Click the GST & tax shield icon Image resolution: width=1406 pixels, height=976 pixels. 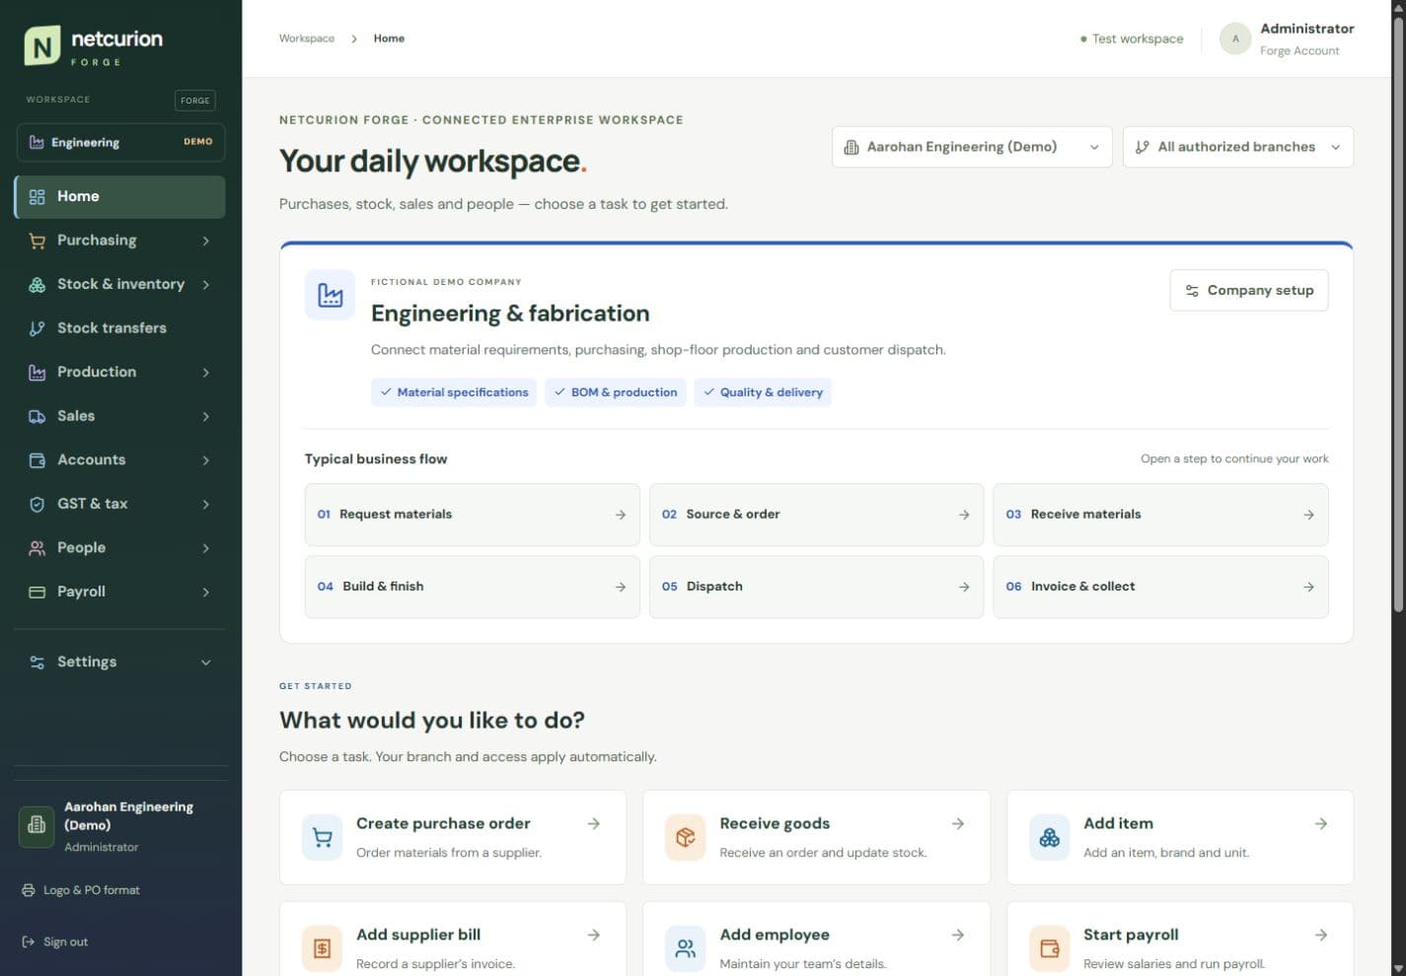click(x=37, y=504)
